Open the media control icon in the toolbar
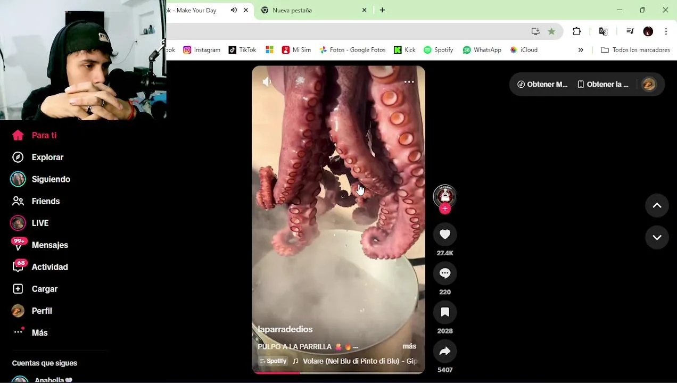This screenshot has height=383, width=677. coord(630,31)
